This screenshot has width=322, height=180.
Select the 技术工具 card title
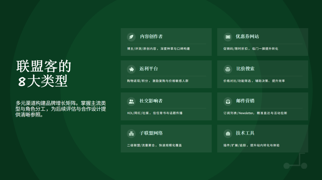pos(245,133)
